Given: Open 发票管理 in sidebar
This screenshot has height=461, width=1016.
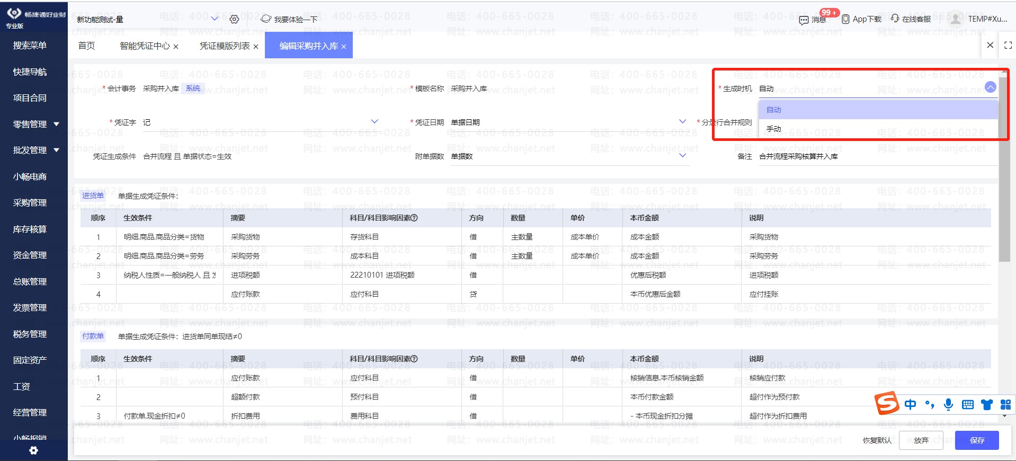Looking at the screenshot, I should [30, 307].
